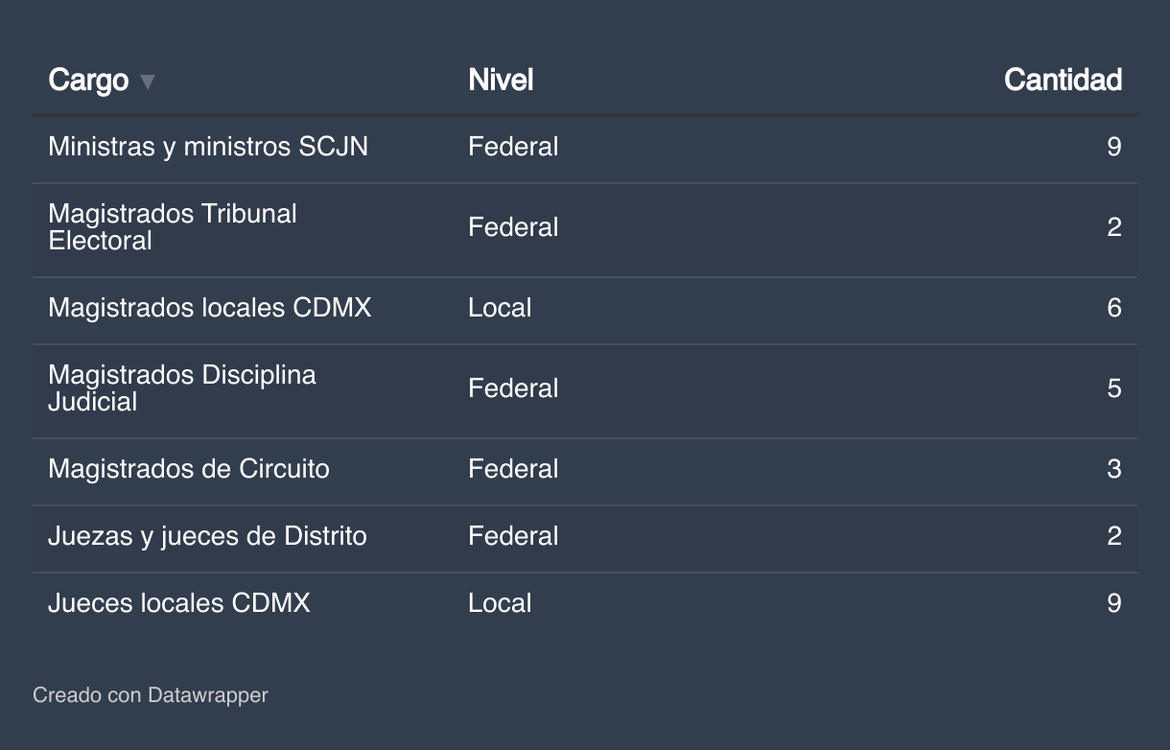Image resolution: width=1170 pixels, height=750 pixels.
Task: Click quantity 3 for Magistrados de Circuito
Action: coord(1113,469)
